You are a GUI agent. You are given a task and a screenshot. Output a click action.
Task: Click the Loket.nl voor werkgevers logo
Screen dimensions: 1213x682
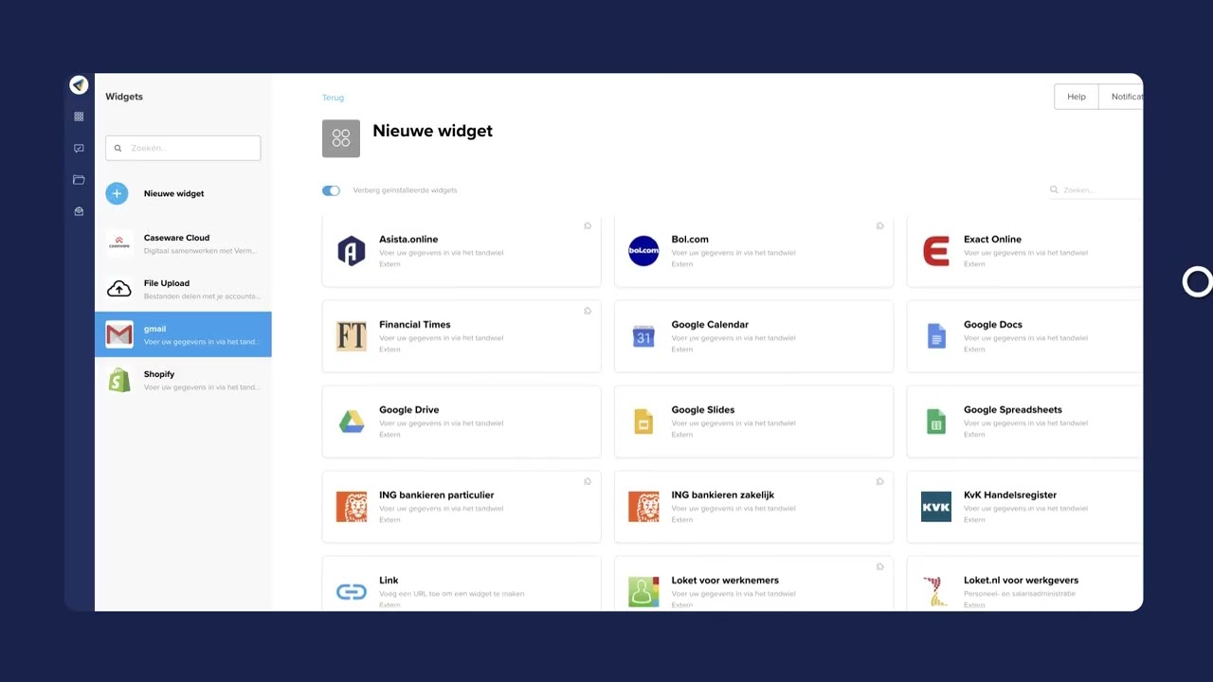[x=936, y=592]
